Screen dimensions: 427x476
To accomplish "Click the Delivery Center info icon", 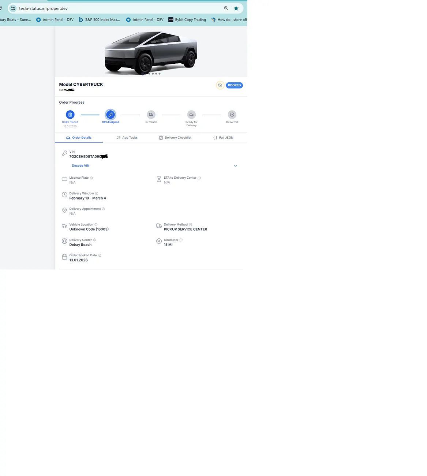I will click(94, 240).
